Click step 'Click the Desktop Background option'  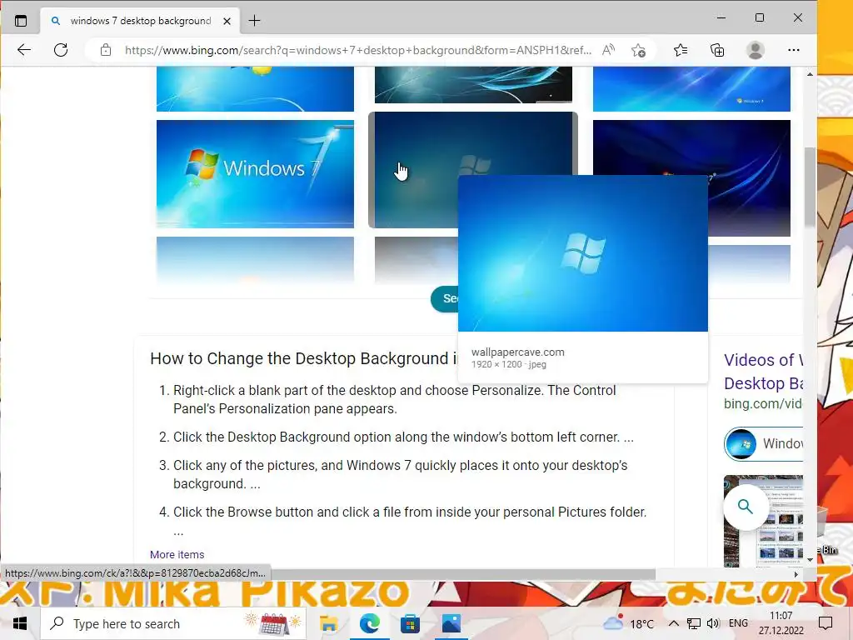[403, 437]
